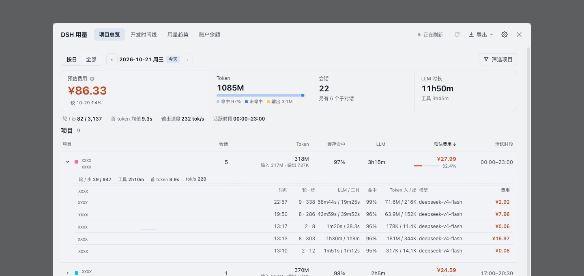Open the 导出 export dropdown
Image resolution: width=584 pixels, height=276 pixels.
pyautogui.click(x=481, y=34)
